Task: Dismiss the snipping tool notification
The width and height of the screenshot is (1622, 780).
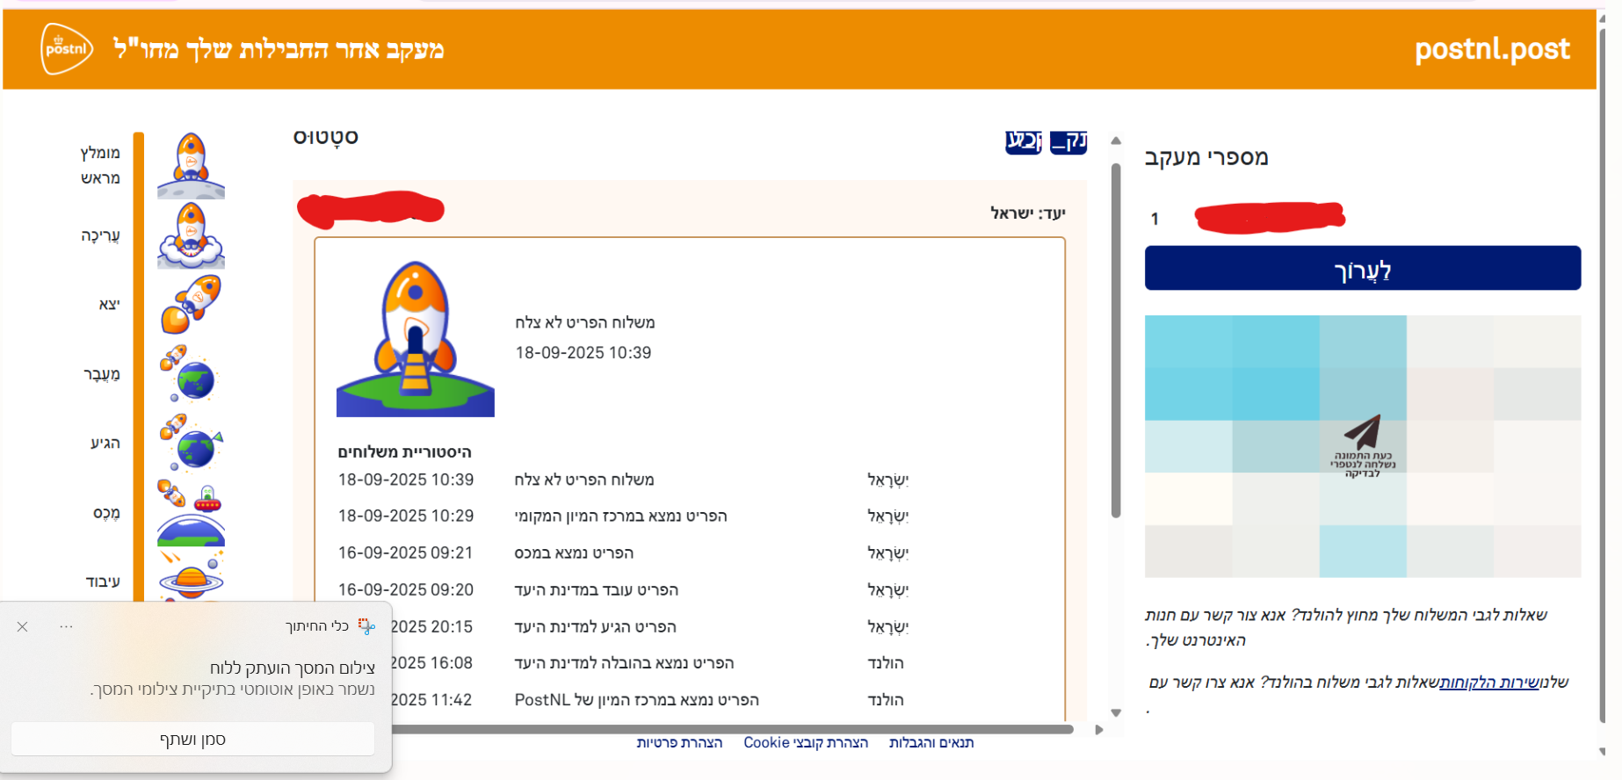Action: (23, 626)
